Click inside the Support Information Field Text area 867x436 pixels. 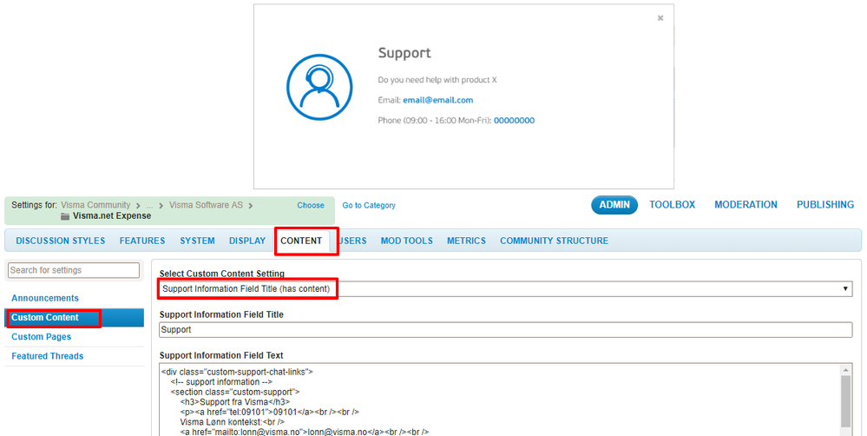click(x=500, y=400)
